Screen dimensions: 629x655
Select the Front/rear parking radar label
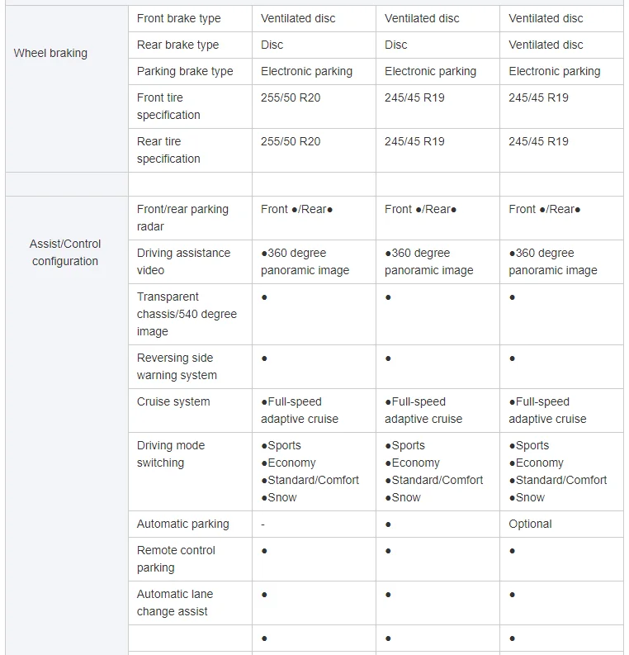182,217
